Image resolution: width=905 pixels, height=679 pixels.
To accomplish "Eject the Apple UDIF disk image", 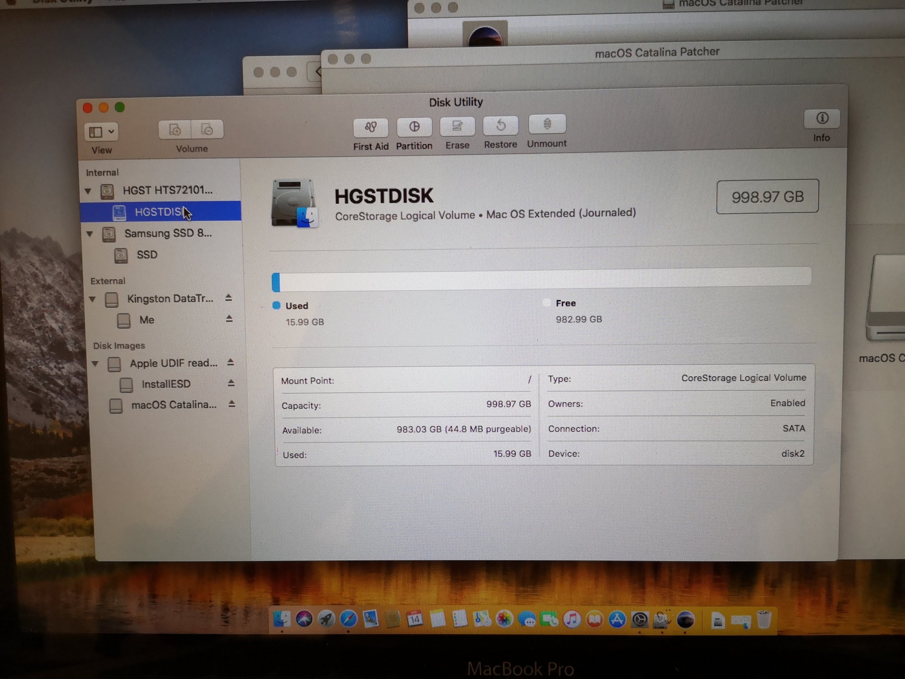I will pos(230,363).
